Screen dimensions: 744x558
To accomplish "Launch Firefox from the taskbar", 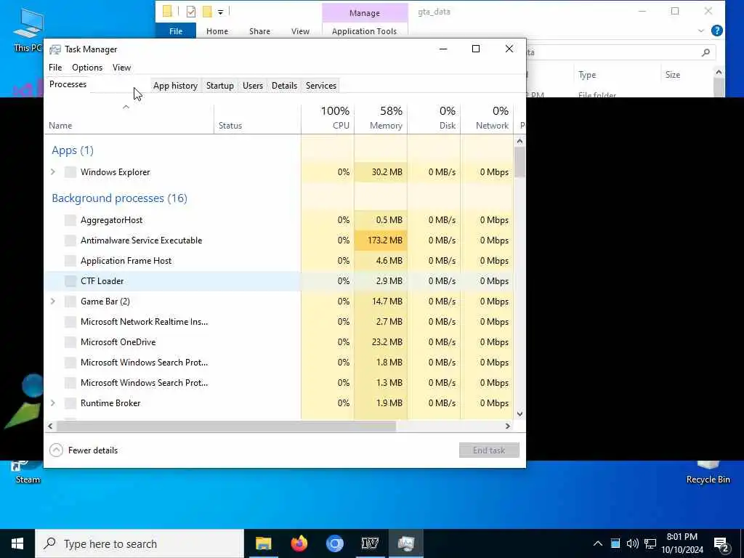I will click(x=299, y=543).
